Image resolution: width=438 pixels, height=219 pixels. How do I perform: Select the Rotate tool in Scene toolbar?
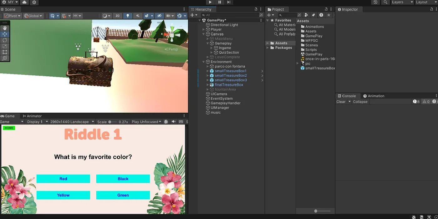(5, 40)
